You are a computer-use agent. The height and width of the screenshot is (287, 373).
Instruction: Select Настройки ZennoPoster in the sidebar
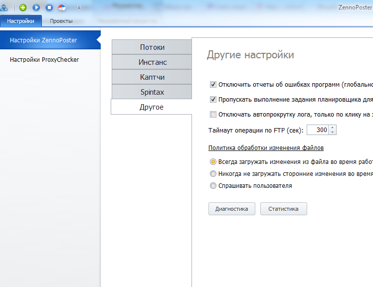pos(50,40)
